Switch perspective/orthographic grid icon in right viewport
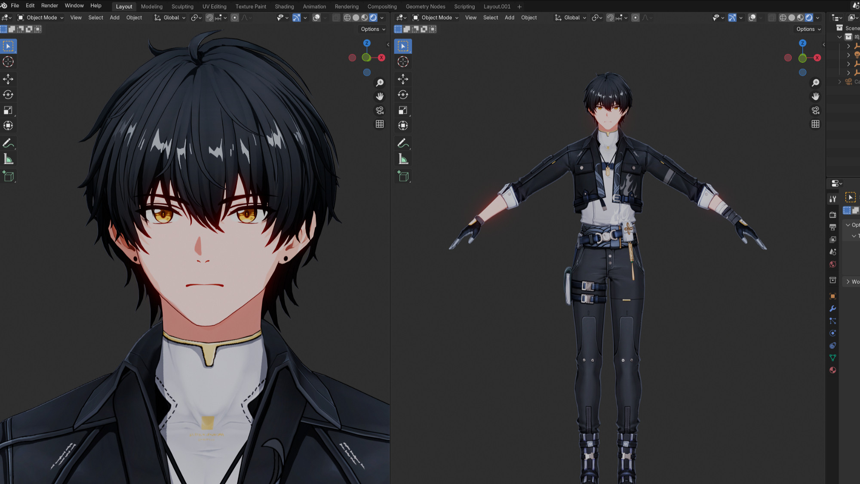 point(815,124)
